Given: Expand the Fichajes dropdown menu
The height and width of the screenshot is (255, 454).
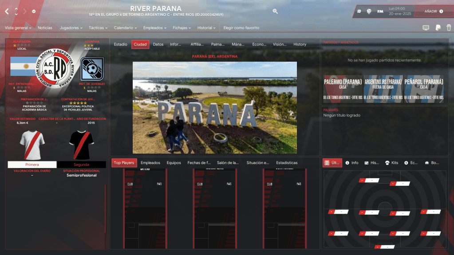Looking at the screenshot, I should pyautogui.click(x=182, y=28).
